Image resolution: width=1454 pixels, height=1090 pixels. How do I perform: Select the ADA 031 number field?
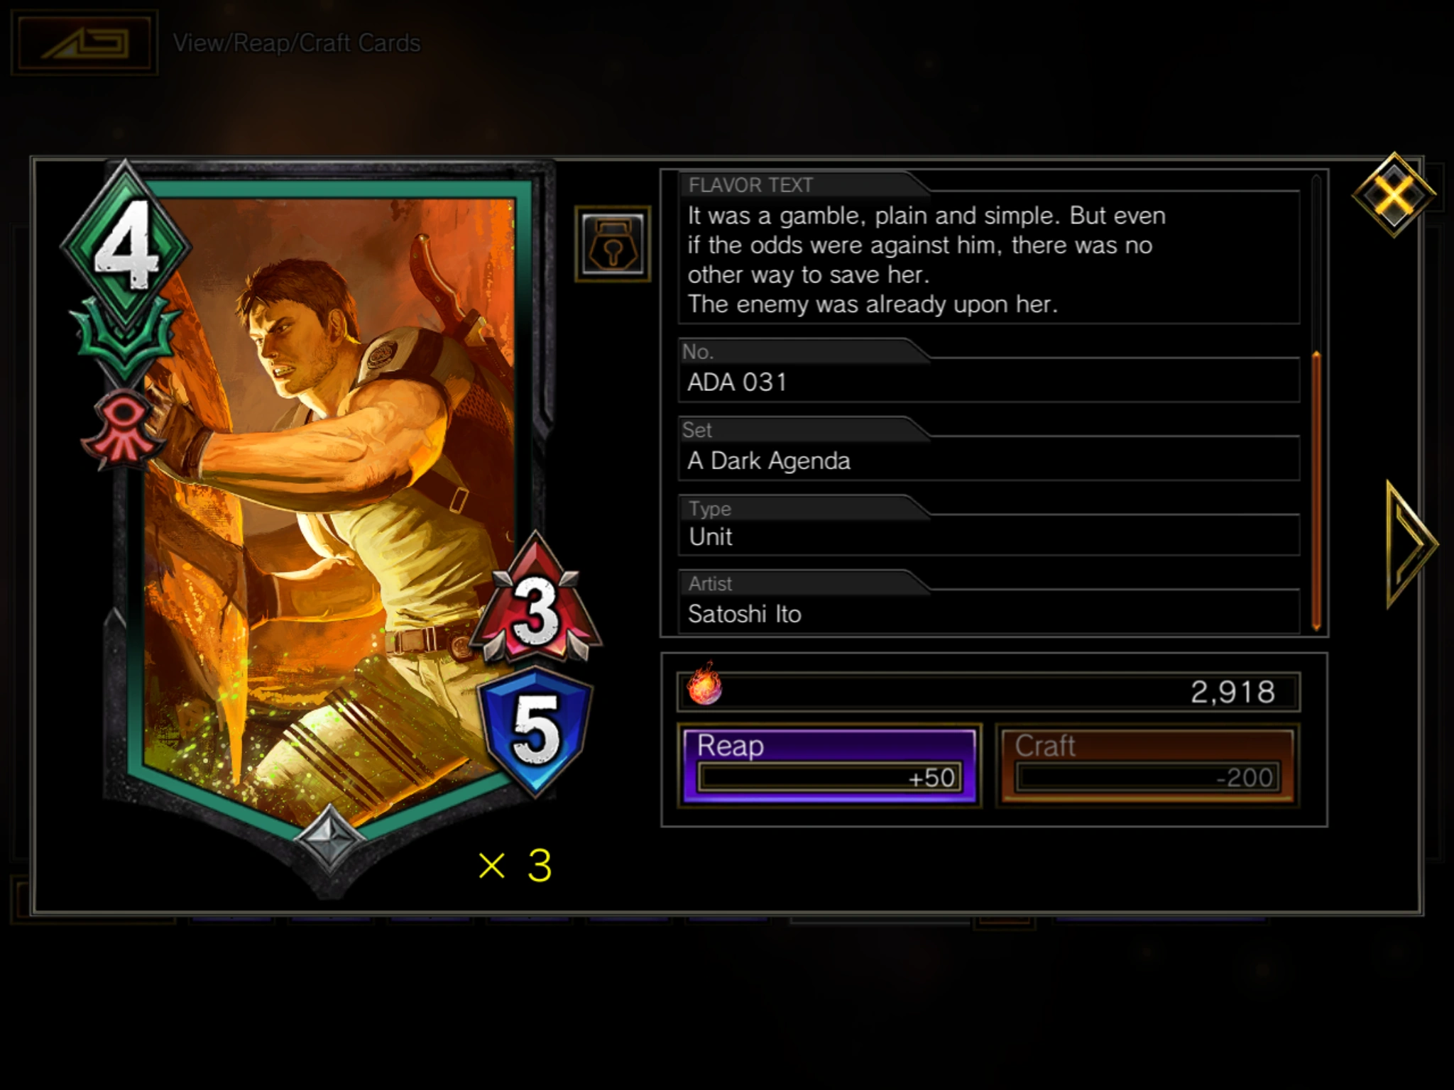click(x=989, y=382)
